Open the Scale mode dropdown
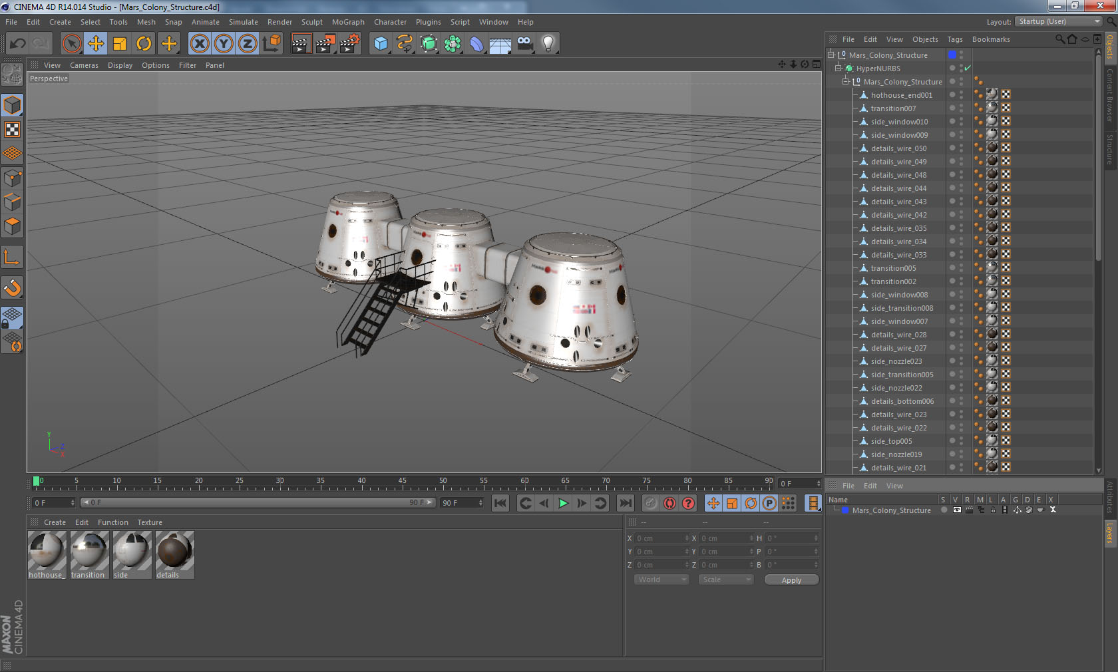 tap(725, 580)
